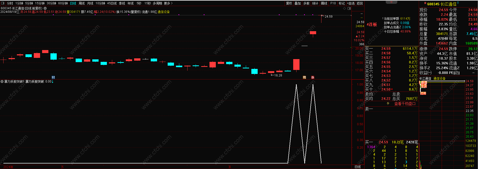Viewport: 478px width, 169px height.
Task: Select the 月线 monthly period
Action: tap(90, 3)
